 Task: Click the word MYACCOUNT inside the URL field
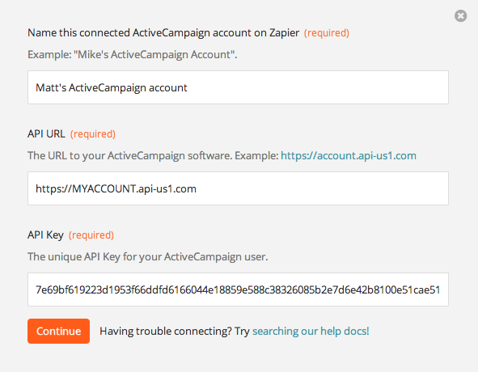pos(104,188)
